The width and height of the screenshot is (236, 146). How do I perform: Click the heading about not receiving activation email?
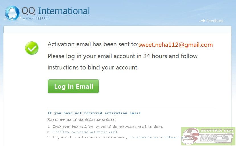[94, 113]
